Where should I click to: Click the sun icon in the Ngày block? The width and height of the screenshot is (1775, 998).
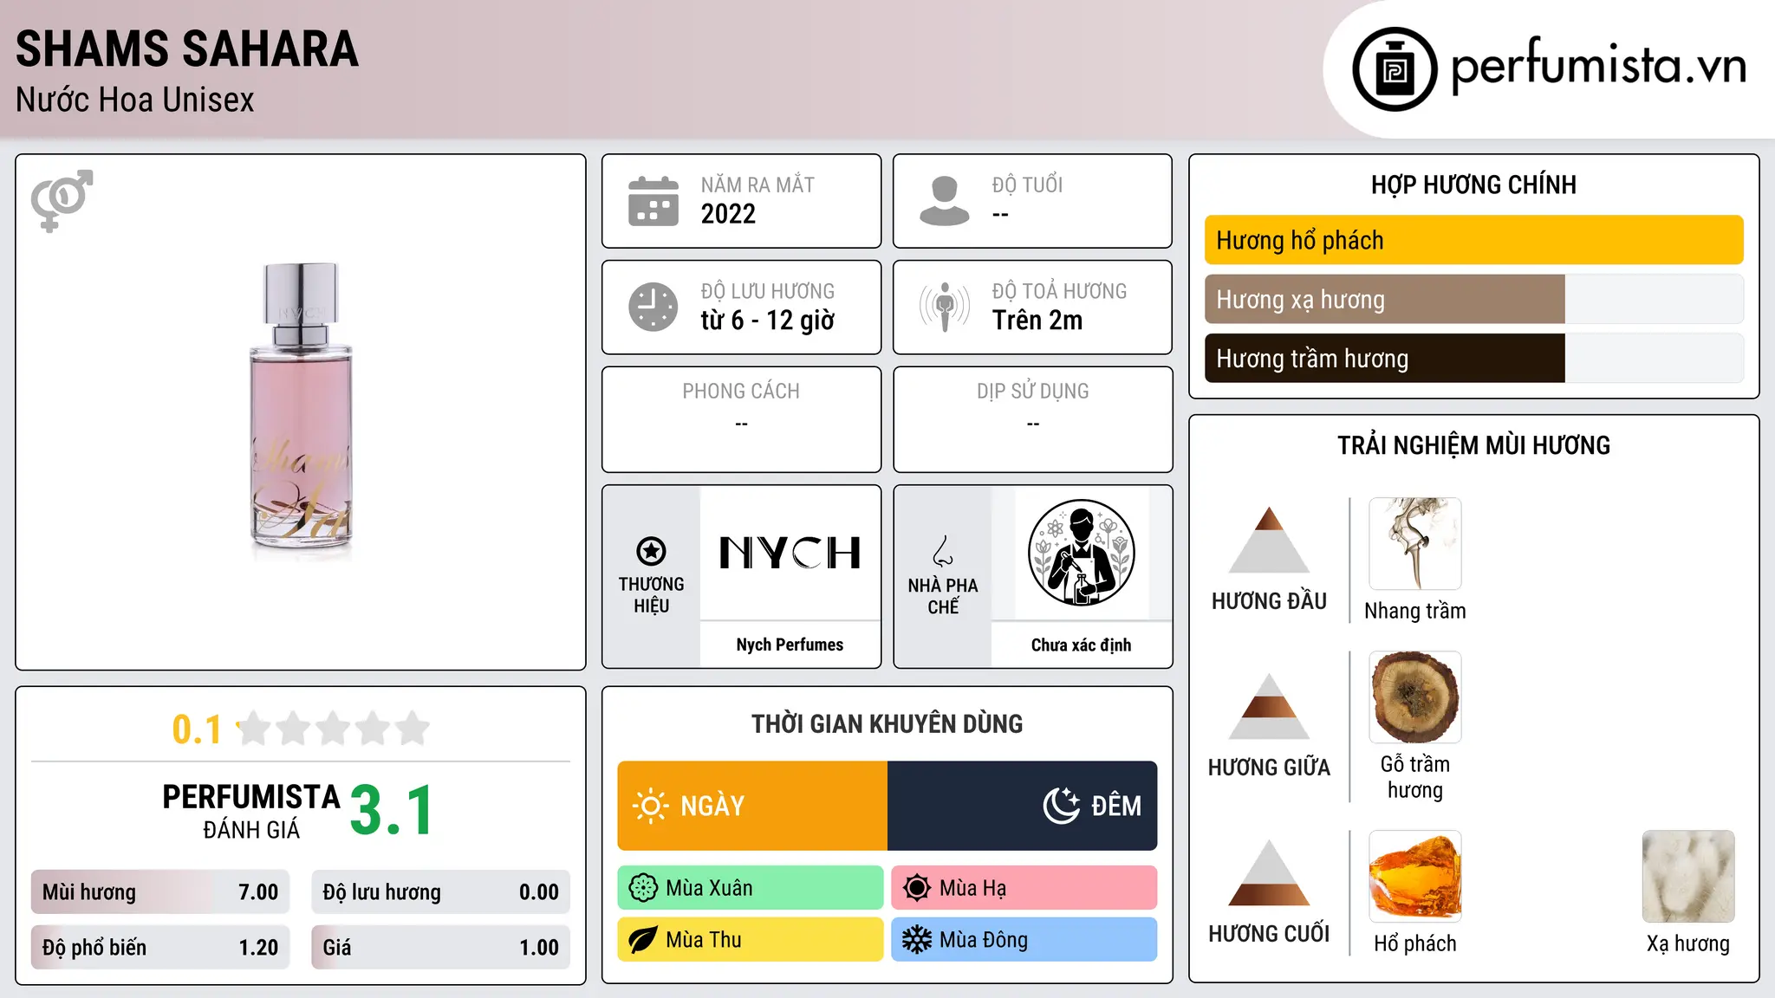[651, 806]
